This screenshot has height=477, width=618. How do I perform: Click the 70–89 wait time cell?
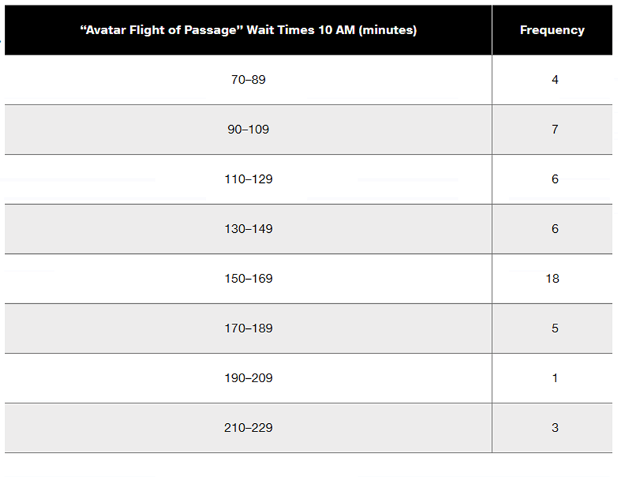249,80
